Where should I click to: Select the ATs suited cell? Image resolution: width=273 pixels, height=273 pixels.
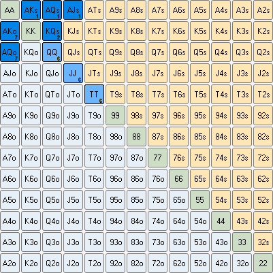coord(95,10)
